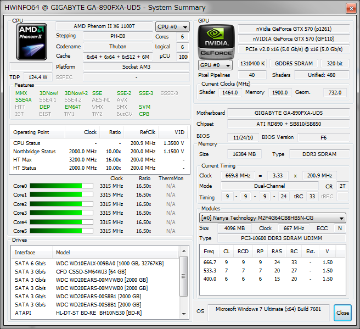Click the Mode Dual-Channel field

269,186
